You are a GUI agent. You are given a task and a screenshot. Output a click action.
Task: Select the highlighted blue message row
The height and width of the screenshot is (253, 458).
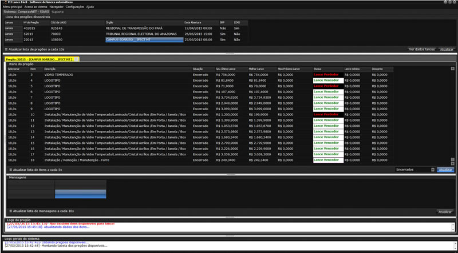pyautogui.click(x=80, y=195)
